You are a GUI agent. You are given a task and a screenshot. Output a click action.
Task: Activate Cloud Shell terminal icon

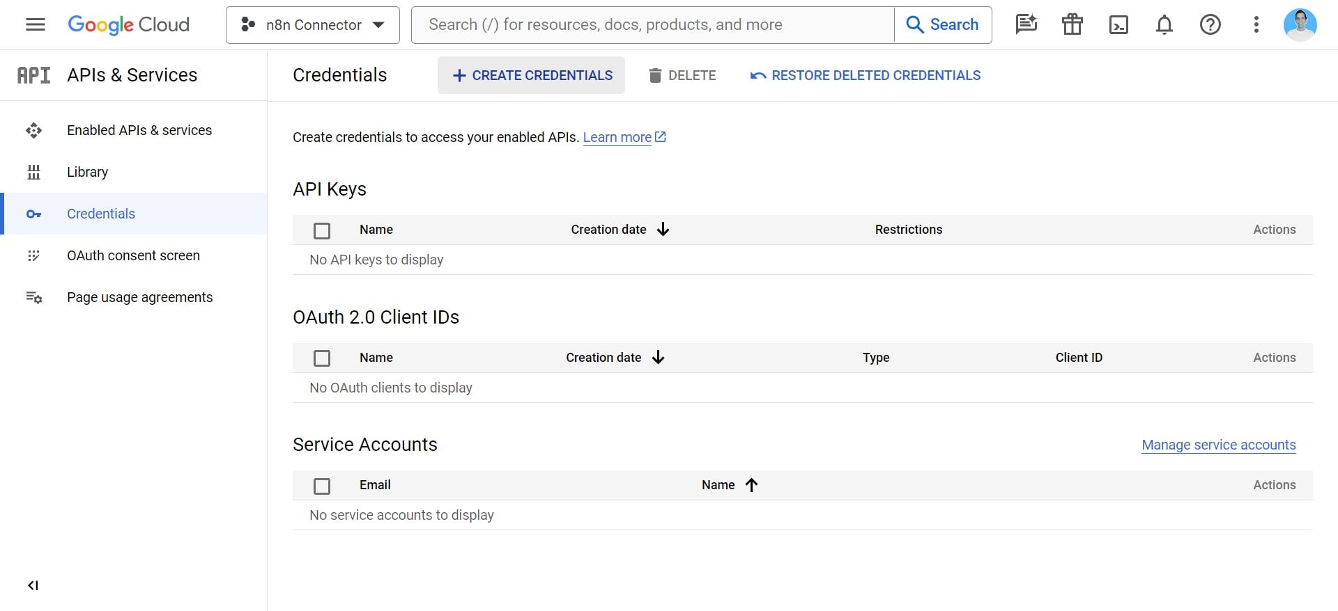tap(1118, 25)
